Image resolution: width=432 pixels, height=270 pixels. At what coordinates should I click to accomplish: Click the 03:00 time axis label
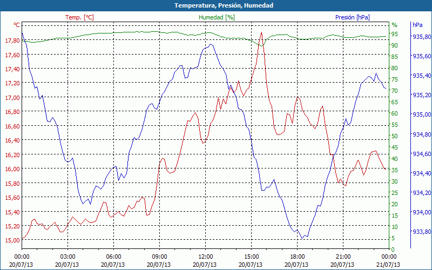point(68,257)
